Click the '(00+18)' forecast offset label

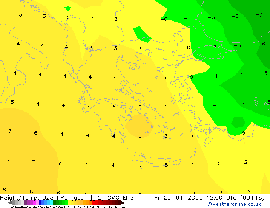click(252, 198)
